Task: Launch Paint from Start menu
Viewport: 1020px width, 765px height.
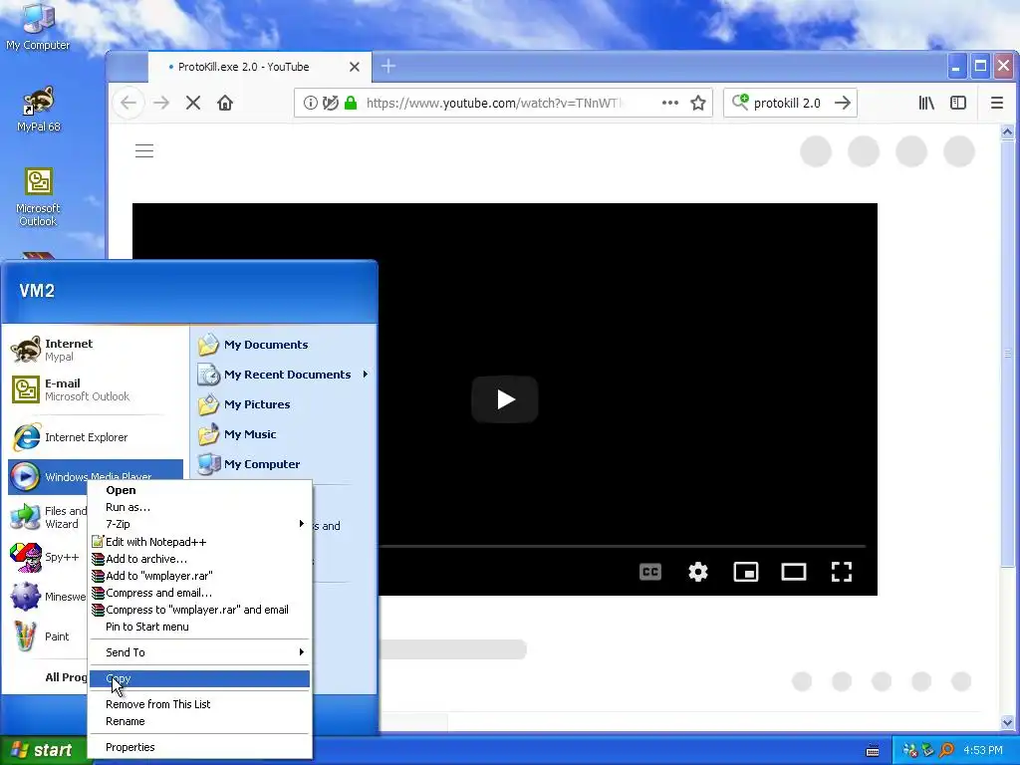Action: [x=47, y=637]
